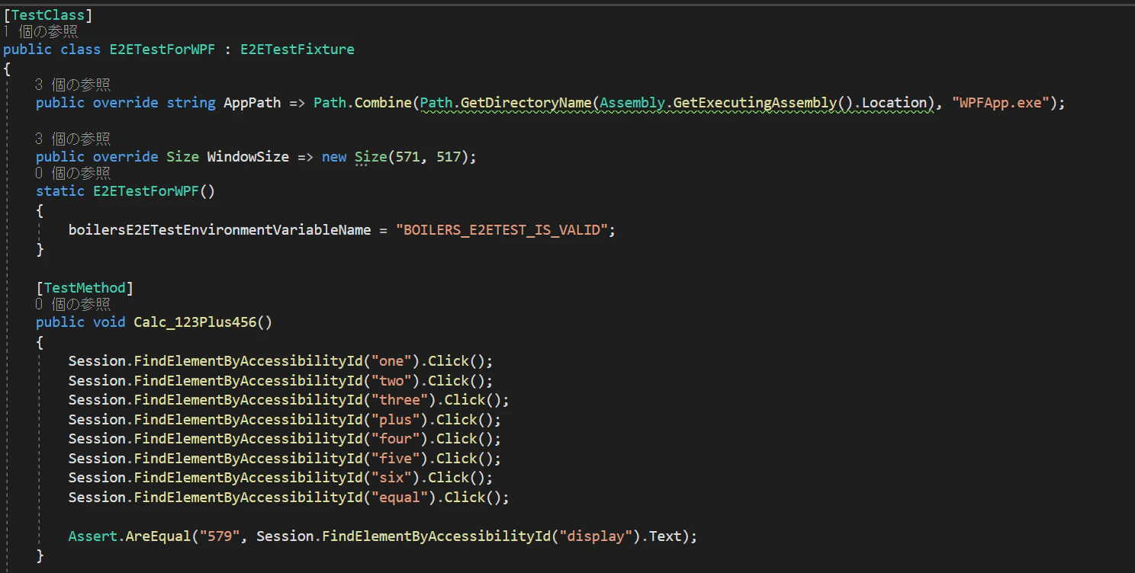Click the "three" string argument
The height and width of the screenshot is (573, 1135).
400,400
